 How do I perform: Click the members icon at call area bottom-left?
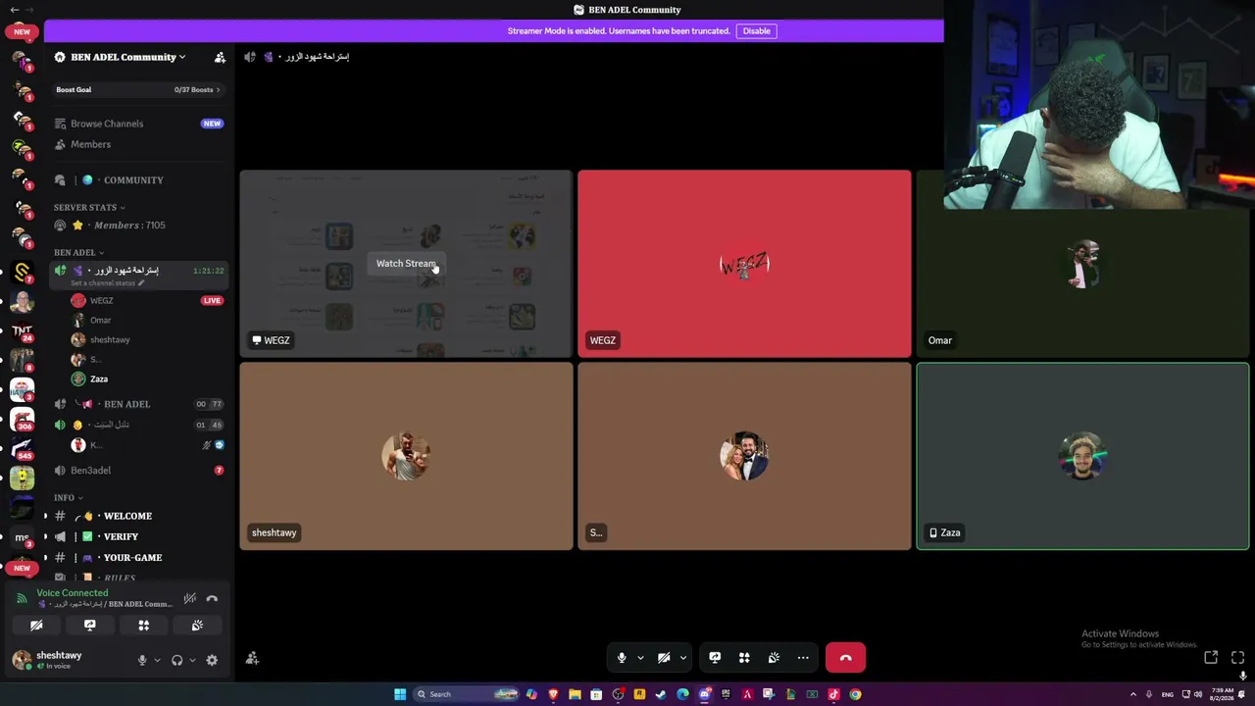252,659
